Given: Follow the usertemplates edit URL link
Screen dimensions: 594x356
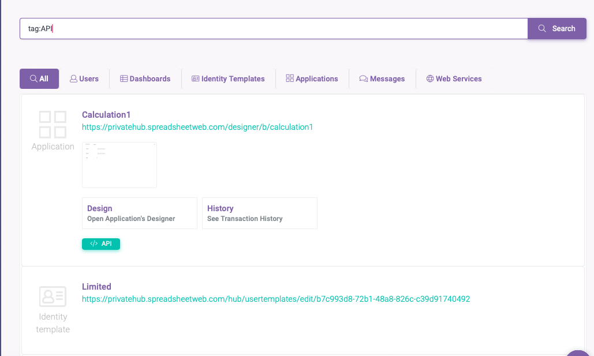Looking at the screenshot, I should click(276, 299).
